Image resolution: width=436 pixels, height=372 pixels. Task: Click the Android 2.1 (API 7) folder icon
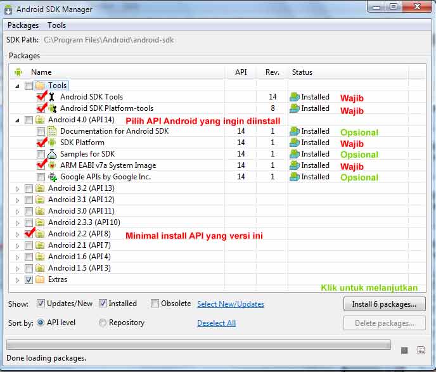point(40,245)
